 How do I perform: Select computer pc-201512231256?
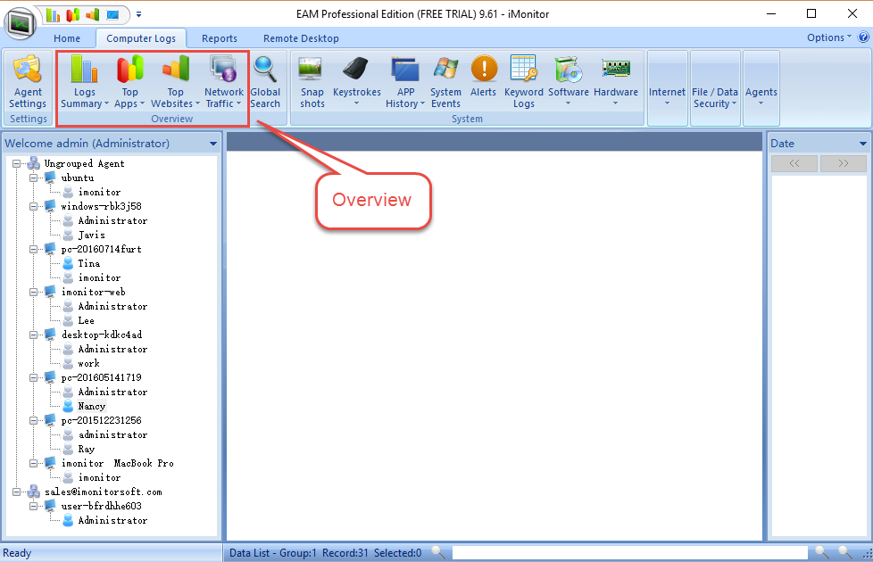point(102,421)
